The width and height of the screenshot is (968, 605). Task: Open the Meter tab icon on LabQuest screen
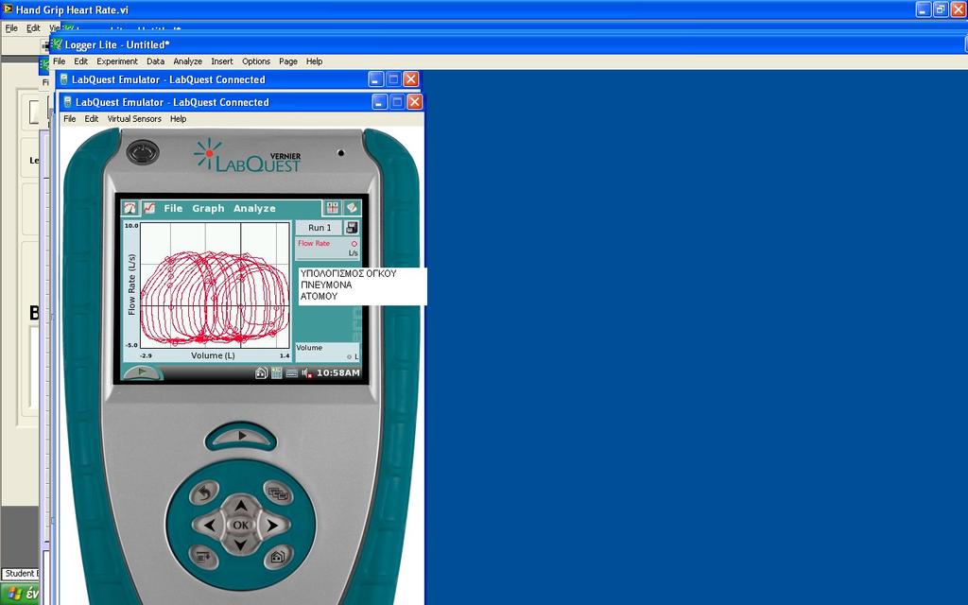(130, 208)
